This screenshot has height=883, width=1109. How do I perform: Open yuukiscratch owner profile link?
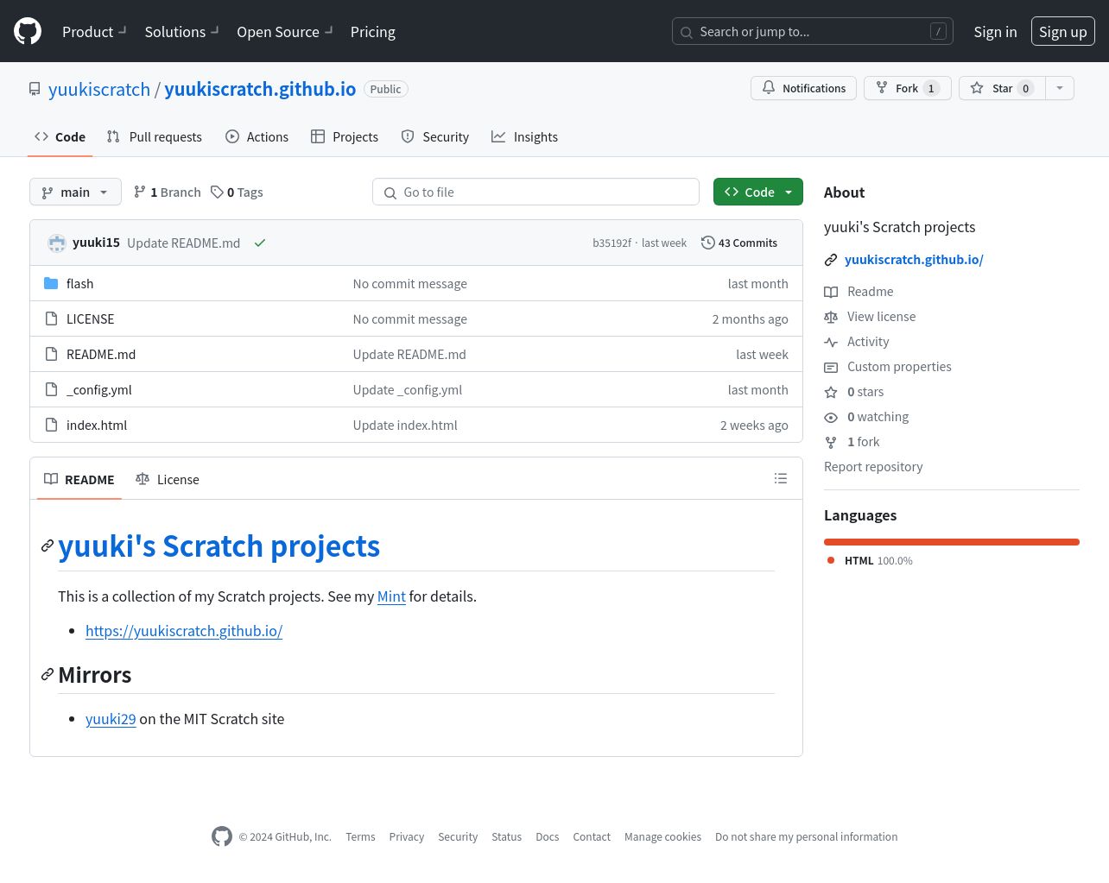(x=99, y=89)
